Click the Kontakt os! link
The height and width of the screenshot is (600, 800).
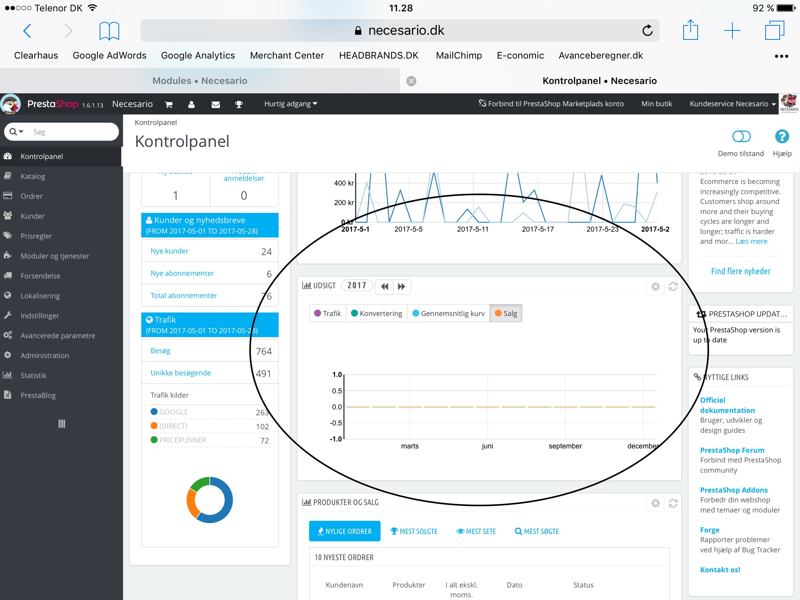click(x=720, y=570)
